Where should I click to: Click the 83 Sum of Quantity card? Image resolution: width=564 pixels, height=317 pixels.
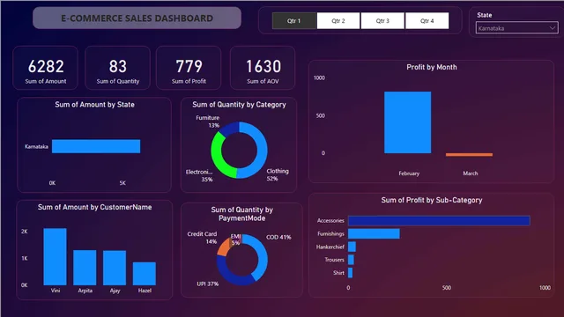(117, 68)
